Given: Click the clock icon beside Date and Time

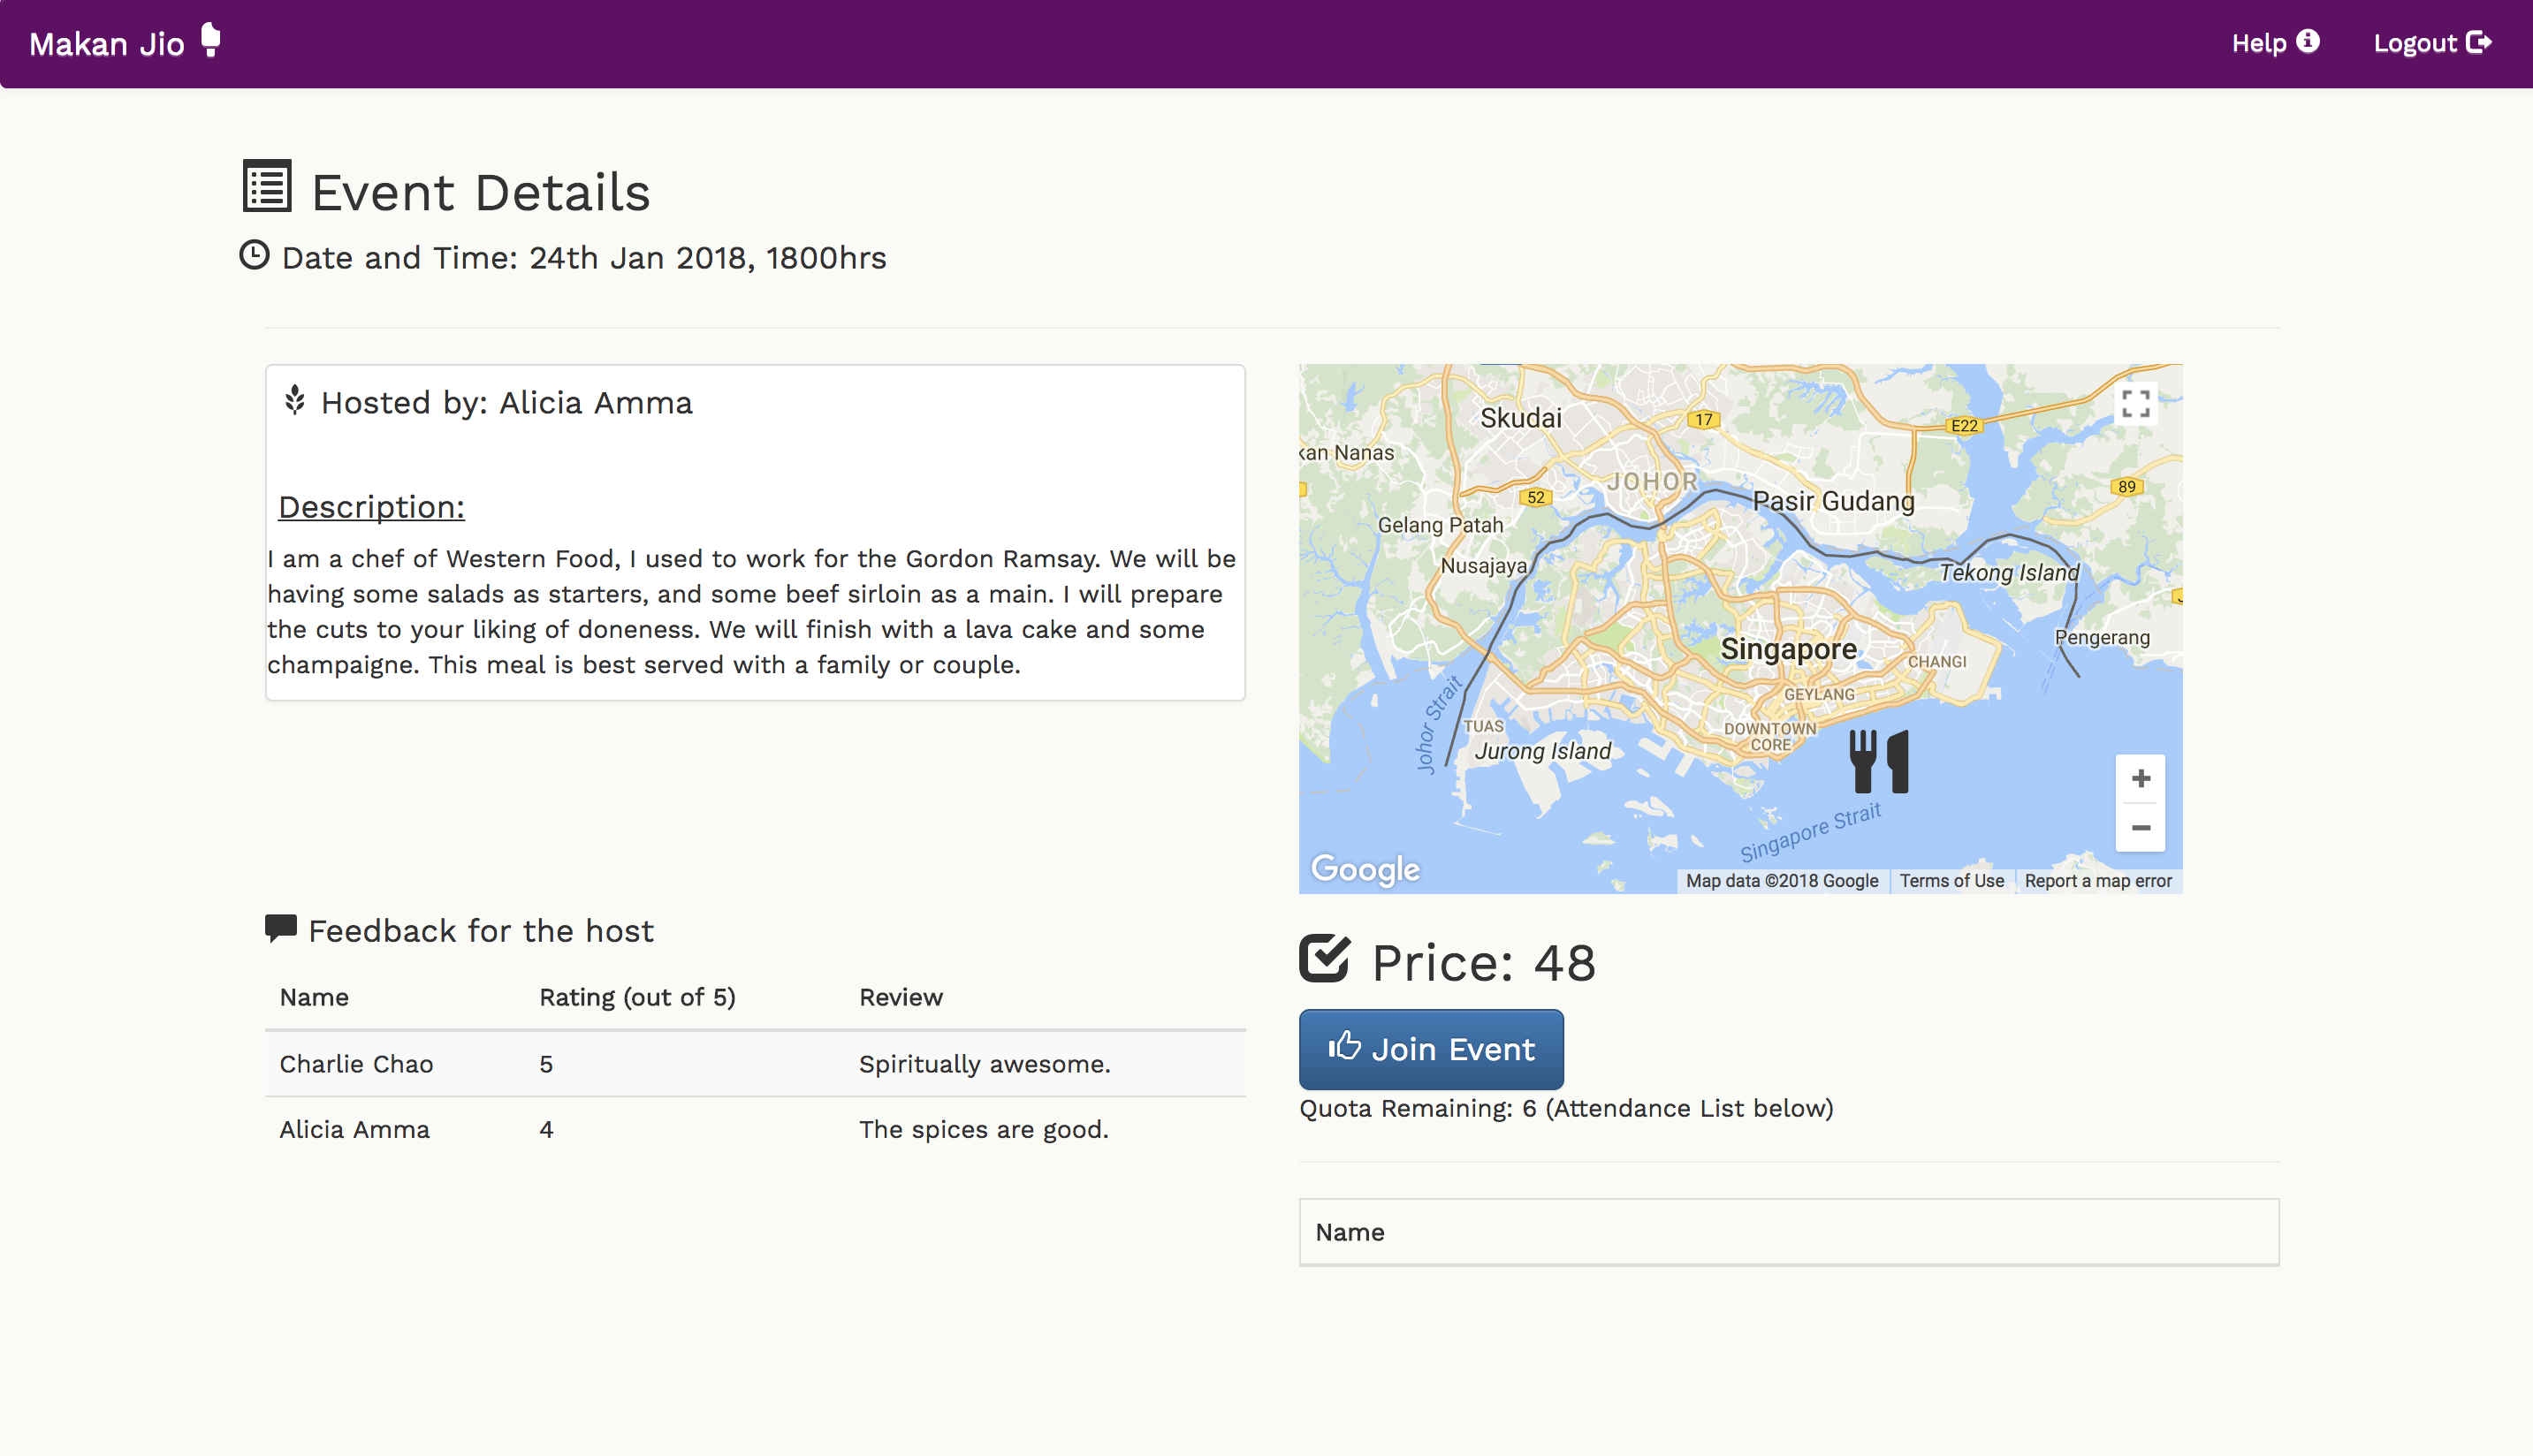Looking at the screenshot, I should (x=255, y=255).
